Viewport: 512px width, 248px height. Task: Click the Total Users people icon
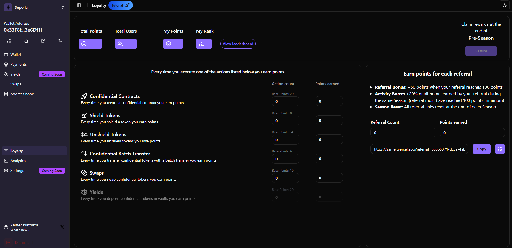(120, 44)
